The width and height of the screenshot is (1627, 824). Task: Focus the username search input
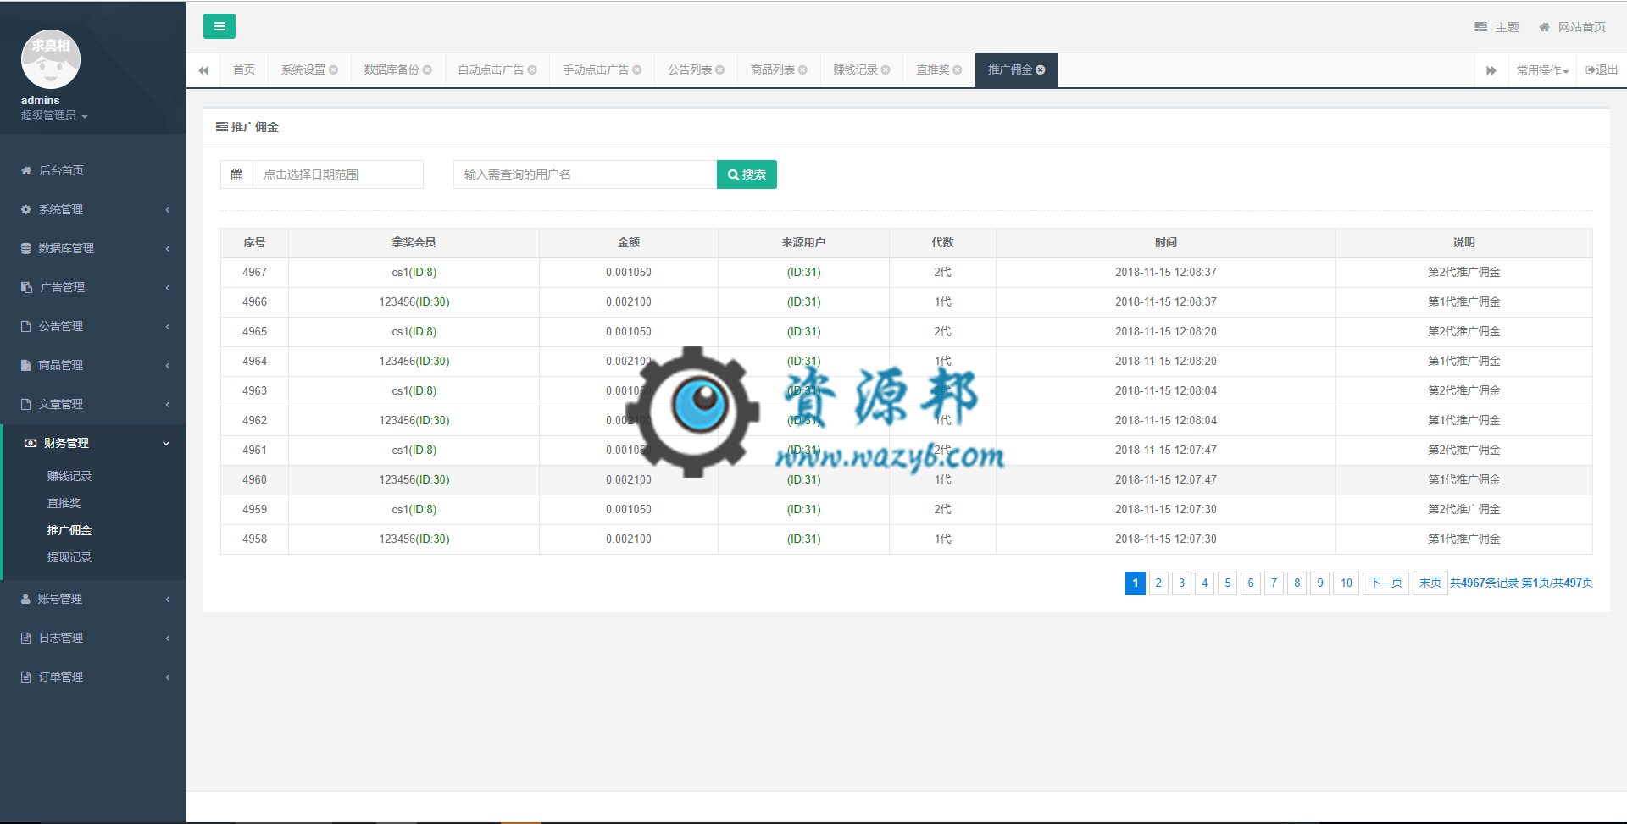[x=585, y=174]
